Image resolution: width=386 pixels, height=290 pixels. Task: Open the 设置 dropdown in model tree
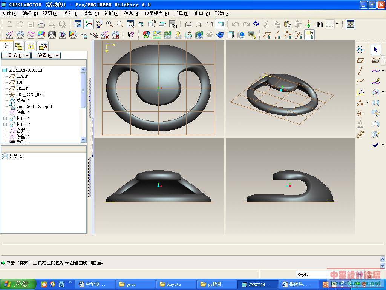(46, 56)
